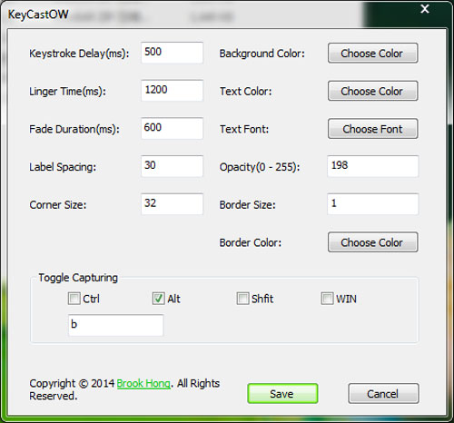Click the KeyCastOW window title
Image resolution: width=454 pixels, height=423 pixels.
38,15
